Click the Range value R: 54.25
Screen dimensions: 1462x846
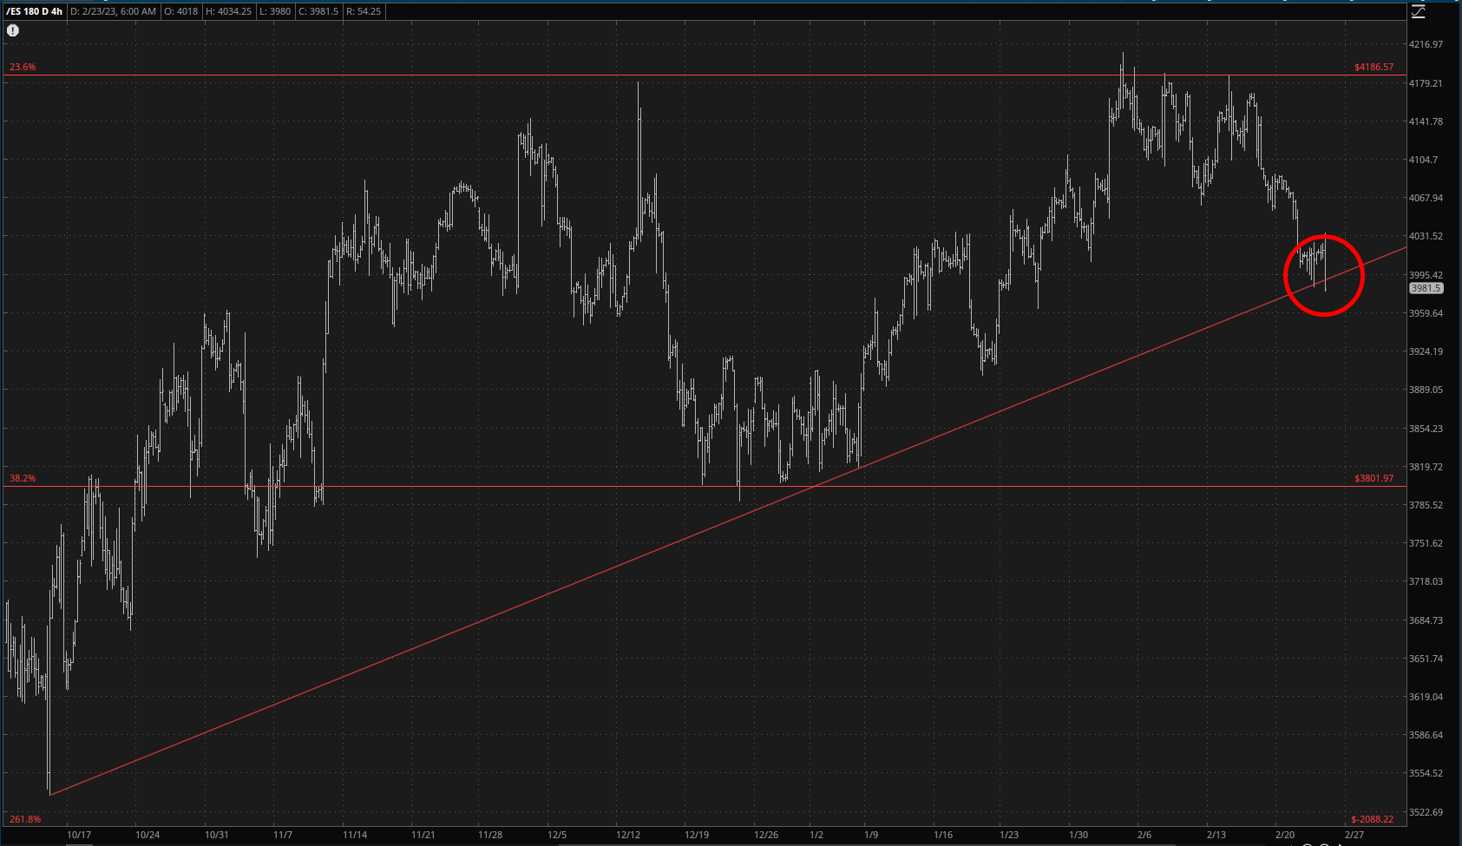(363, 11)
